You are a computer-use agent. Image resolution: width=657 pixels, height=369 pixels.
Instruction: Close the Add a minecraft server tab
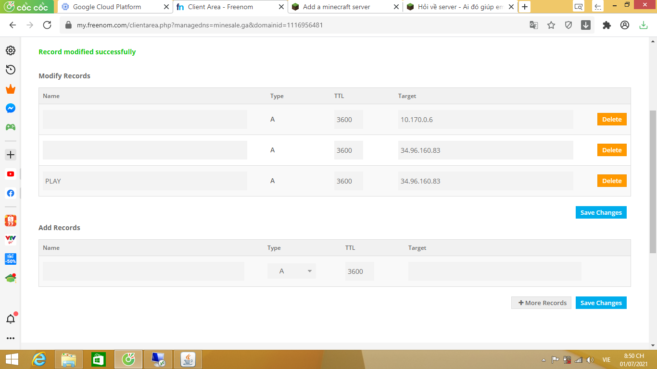pos(396,7)
